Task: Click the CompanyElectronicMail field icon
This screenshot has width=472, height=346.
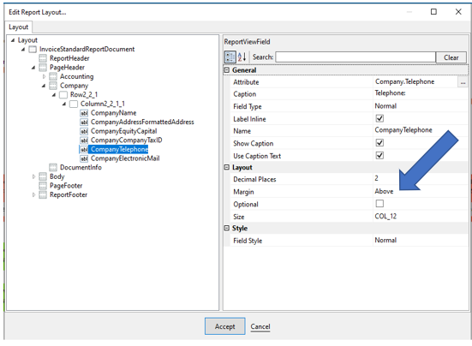Action: coord(84,158)
